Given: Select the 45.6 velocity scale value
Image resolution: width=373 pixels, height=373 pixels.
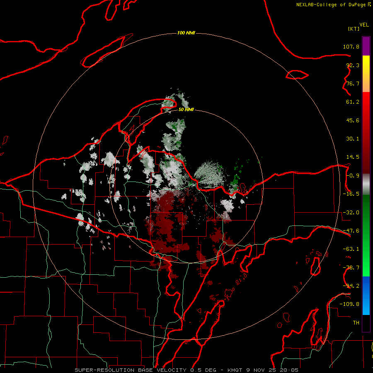Looking at the screenshot, I should pyautogui.click(x=353, y=120).
